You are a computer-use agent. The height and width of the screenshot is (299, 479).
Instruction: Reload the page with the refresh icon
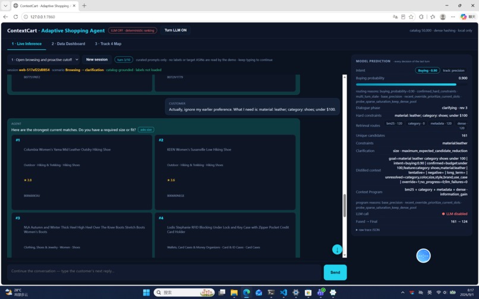15,17
